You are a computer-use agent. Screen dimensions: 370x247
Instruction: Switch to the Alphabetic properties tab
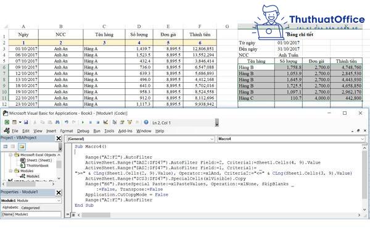[x=10, y=207]
